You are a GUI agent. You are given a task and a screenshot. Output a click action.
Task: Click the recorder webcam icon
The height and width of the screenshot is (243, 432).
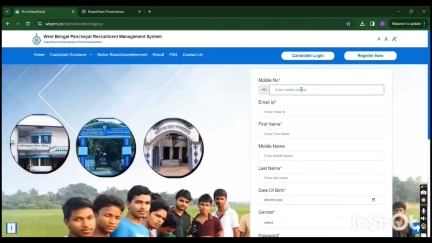click(x=424, y=226)
